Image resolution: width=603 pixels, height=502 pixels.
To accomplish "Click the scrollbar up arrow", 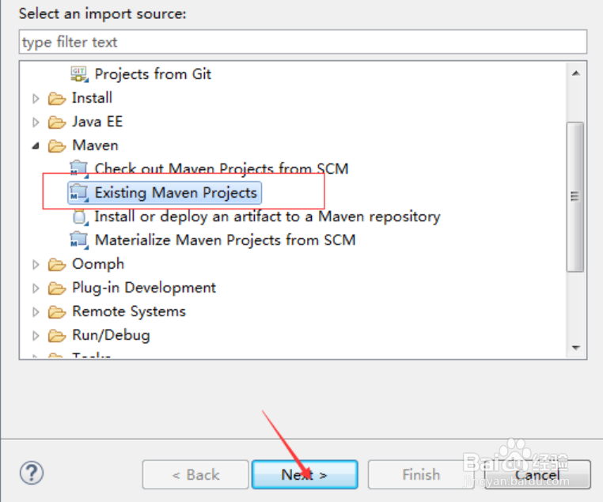I will click(576, 74).
